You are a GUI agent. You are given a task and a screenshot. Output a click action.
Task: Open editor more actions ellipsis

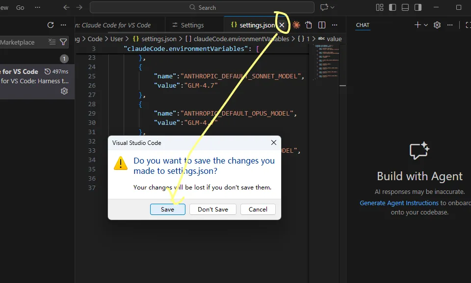(335, 25)
